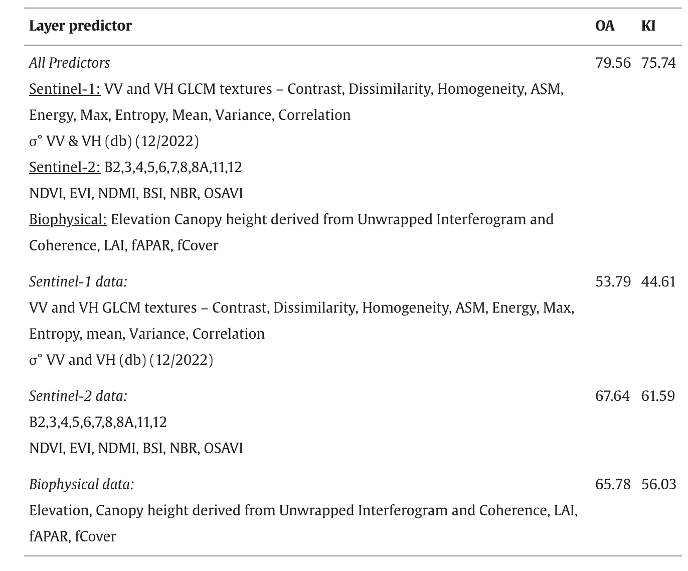Click the underlined Sentinel-2: text
Image resolution: width=688 pixels, height=571 pixels.
click(65, 167)
